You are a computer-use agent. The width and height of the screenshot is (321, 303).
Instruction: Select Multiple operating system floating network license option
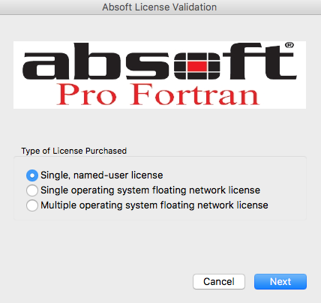click(x=32, y=205)
